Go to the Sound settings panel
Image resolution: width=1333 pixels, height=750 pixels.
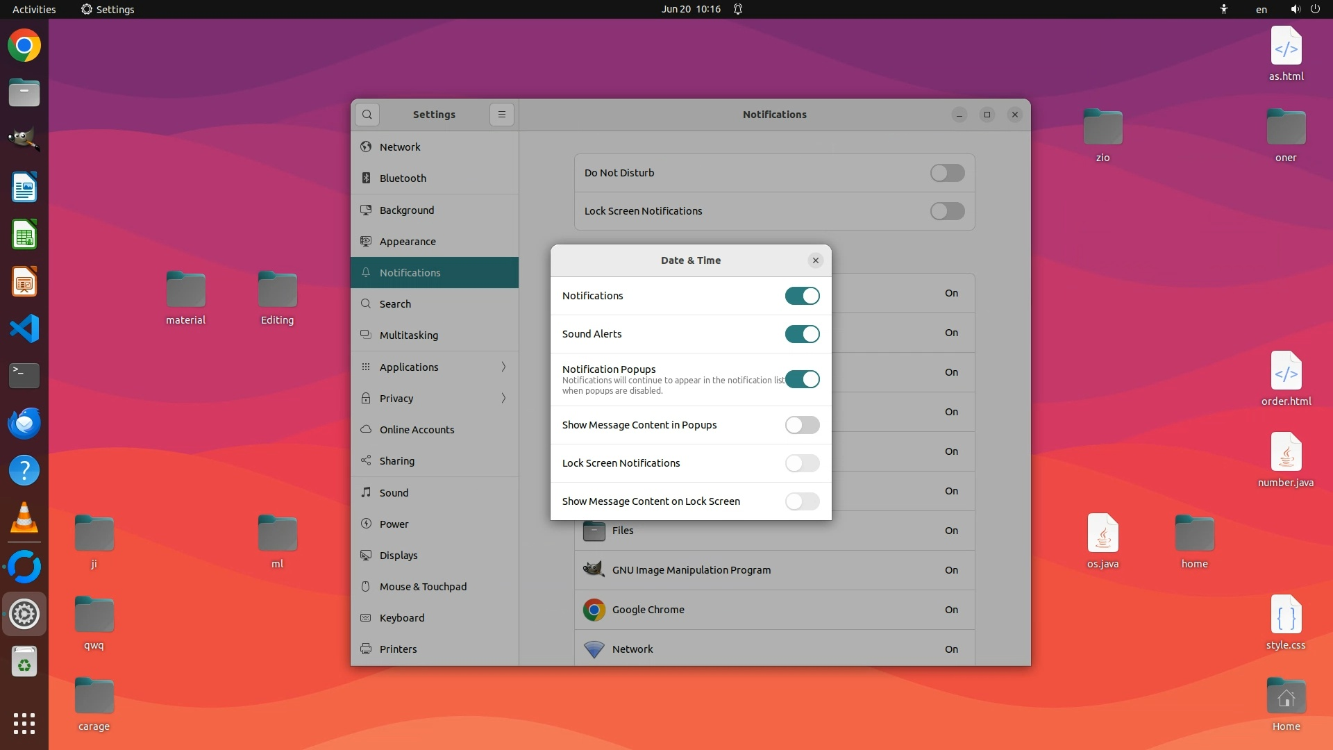click(x=394, y=492)
